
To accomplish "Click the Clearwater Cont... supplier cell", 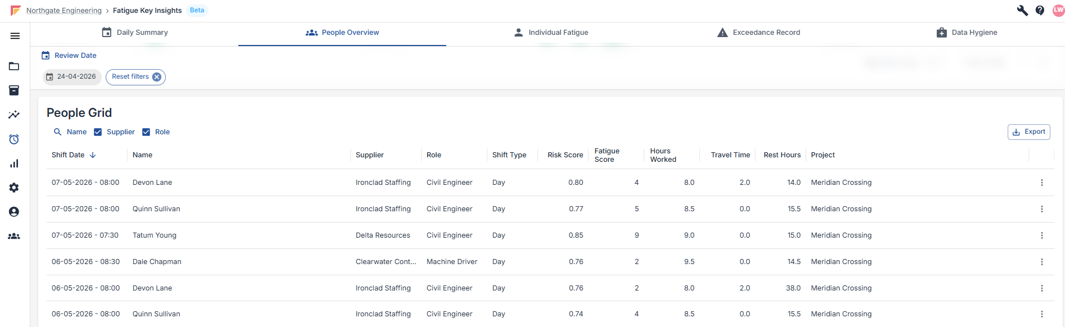I will coord(386,262).
